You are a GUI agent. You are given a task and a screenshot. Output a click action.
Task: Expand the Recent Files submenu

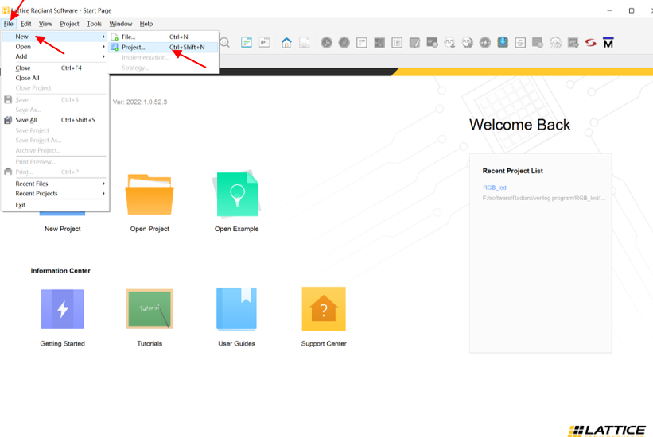[56, 184]
